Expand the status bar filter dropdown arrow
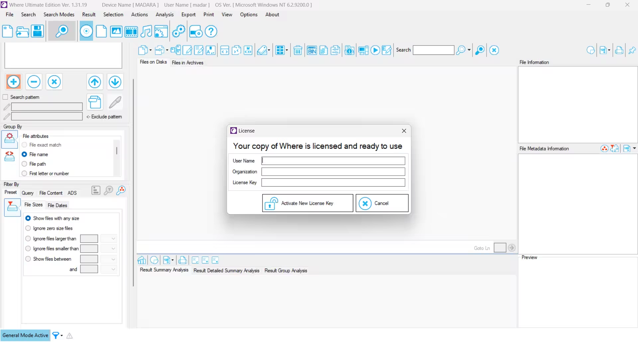 point(61,335)
